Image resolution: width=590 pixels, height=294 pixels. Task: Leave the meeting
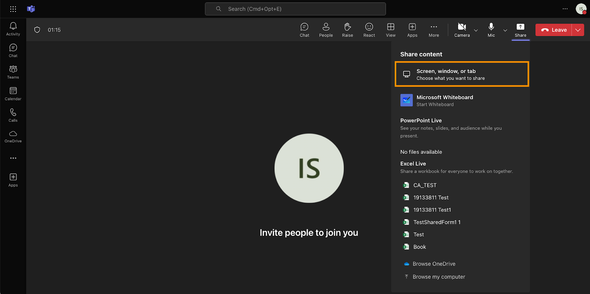553,30
